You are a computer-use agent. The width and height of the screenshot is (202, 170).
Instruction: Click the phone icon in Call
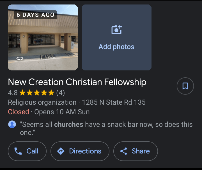pos(18,151)
